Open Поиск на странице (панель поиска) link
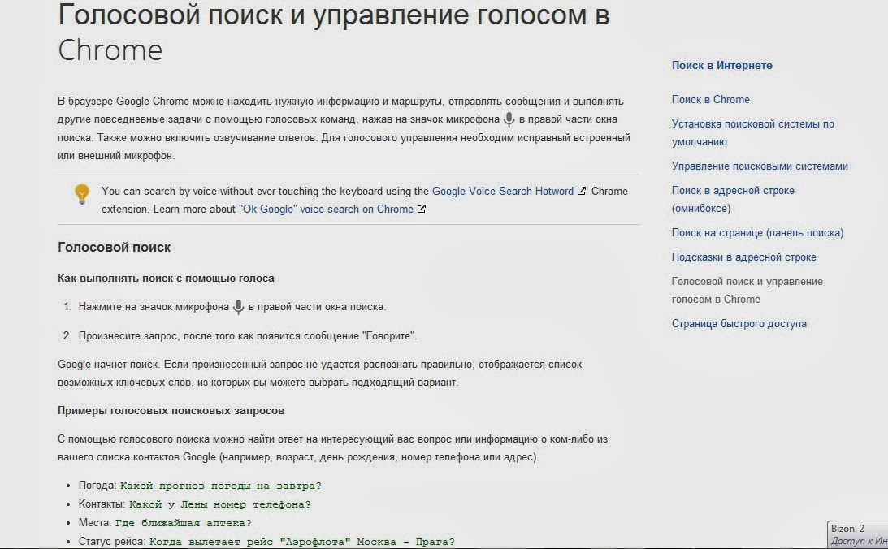This screenshot has width=888, height=549. (x=758, y=232)
